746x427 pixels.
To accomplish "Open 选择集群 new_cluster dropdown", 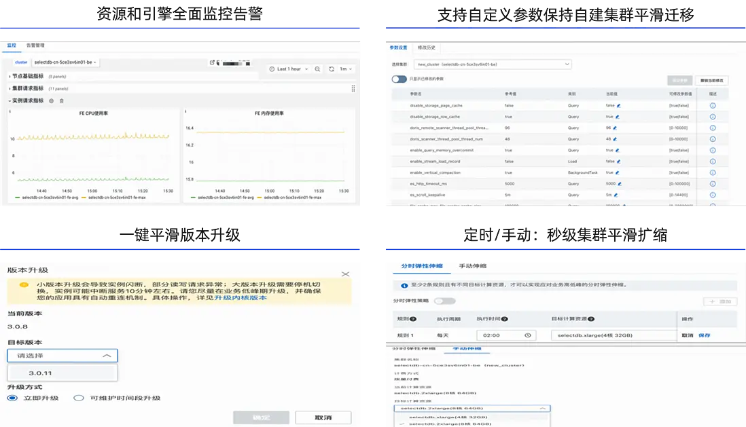I will point(493,64).
